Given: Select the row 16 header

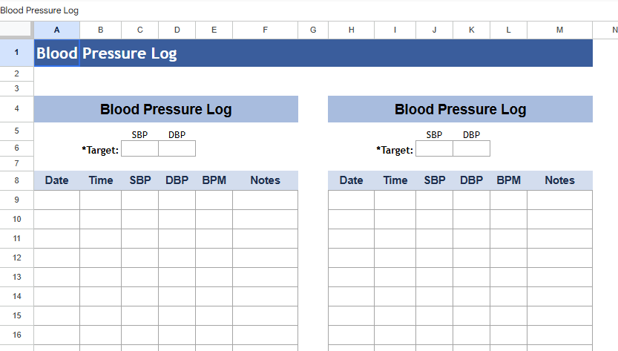Looking at the screenshot, I should (x=16, y=335).
